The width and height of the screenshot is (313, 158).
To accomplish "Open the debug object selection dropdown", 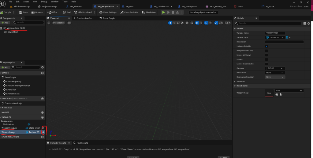I will point(203,12).
